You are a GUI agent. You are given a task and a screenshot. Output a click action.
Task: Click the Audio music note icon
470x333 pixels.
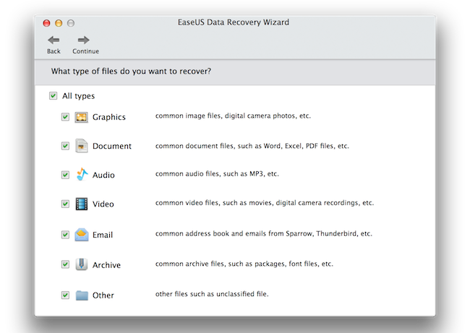82,175
